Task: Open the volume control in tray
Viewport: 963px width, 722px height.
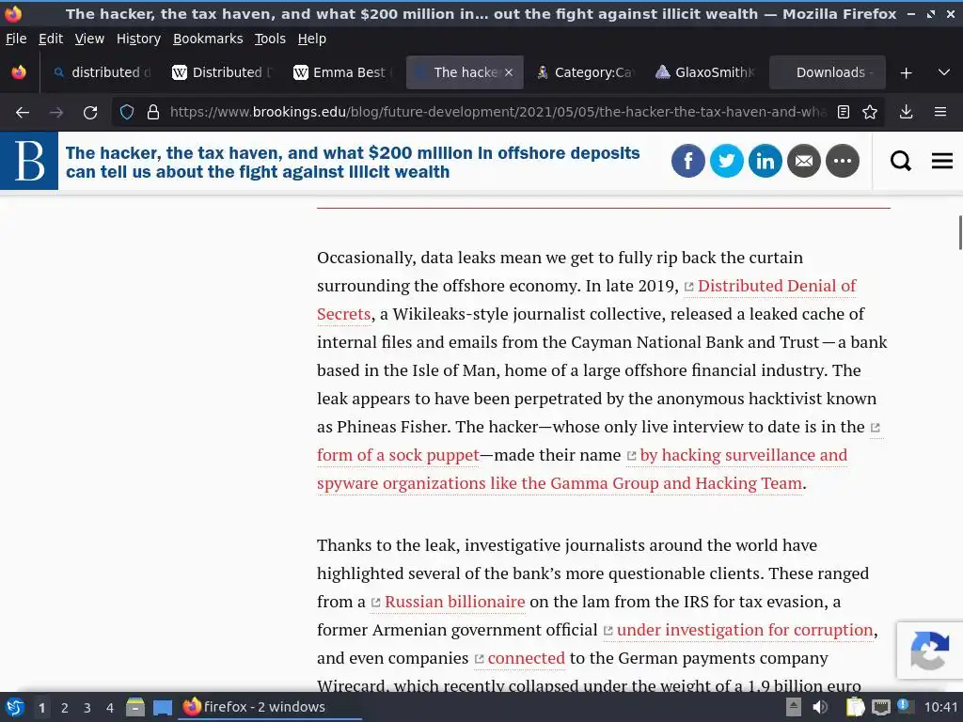Action: (x=820, y=707)
